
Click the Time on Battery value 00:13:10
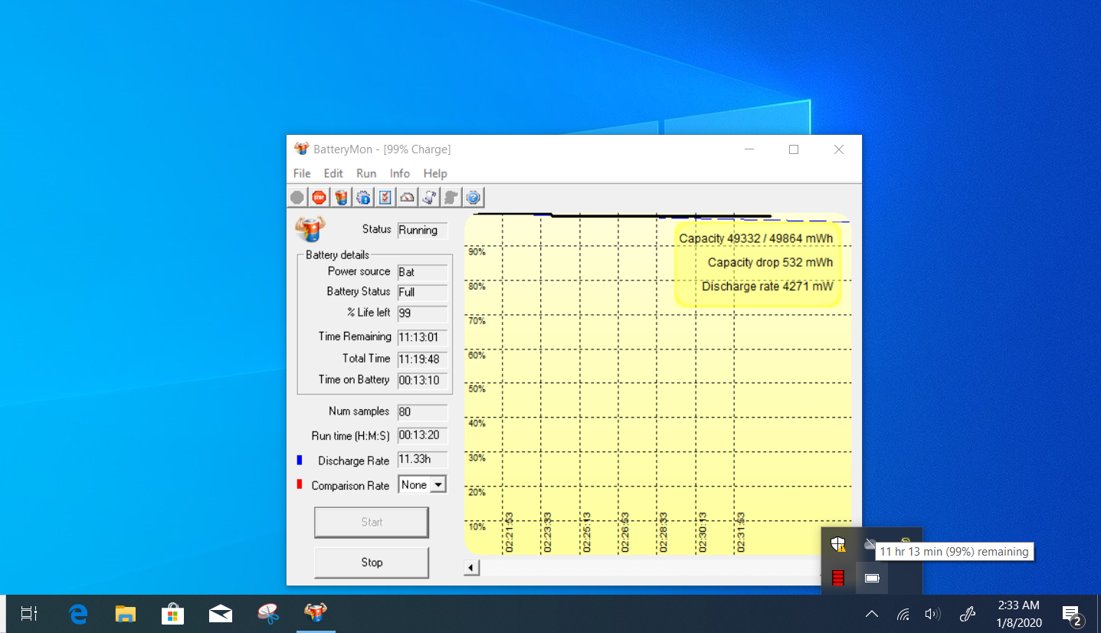point(422,380)
